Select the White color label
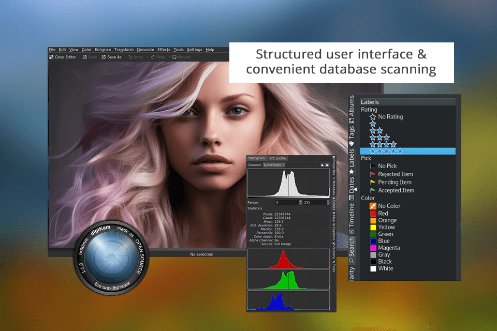The image size is (497, 331). 382,268
